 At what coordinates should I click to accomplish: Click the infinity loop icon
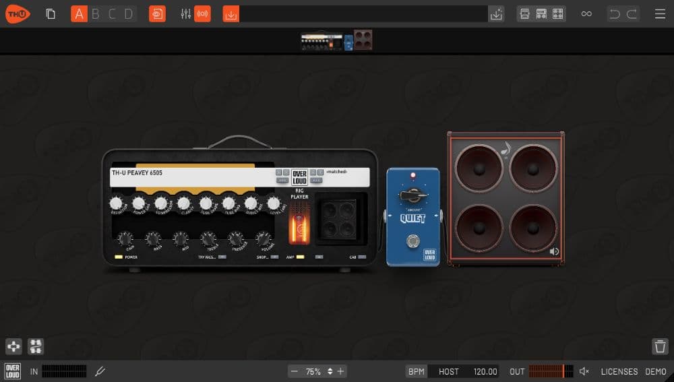coord(586,13)
